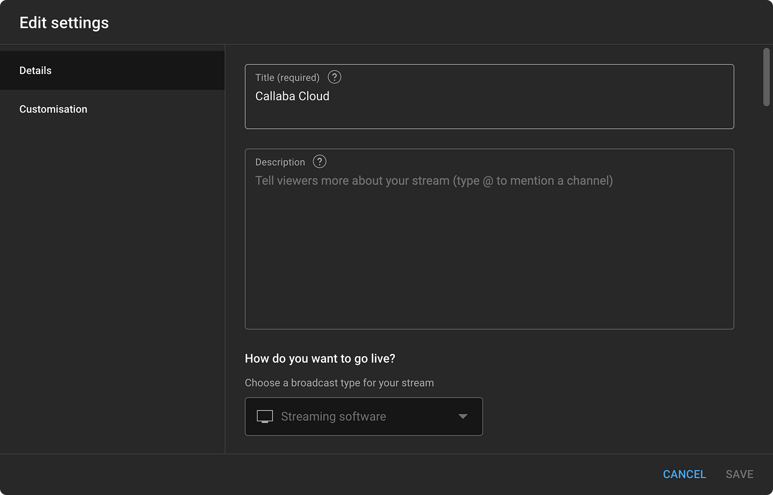Click the "Edit settings" dialog heading

[x=64, y=23]
